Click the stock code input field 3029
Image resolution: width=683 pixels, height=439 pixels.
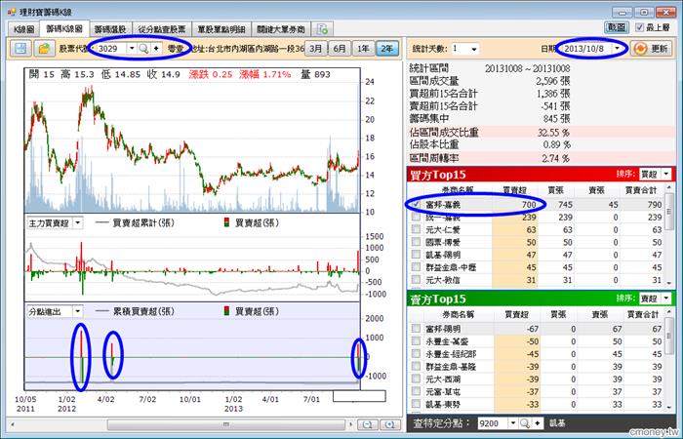[111, 49]
